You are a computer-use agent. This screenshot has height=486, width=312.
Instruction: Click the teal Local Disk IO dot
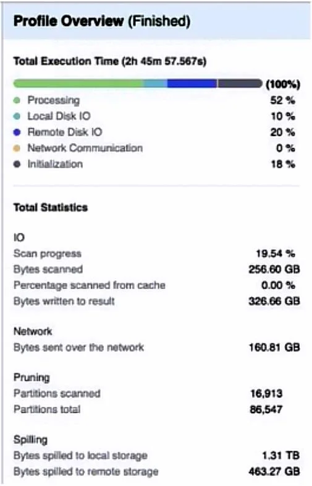click(x=17, y=116)
